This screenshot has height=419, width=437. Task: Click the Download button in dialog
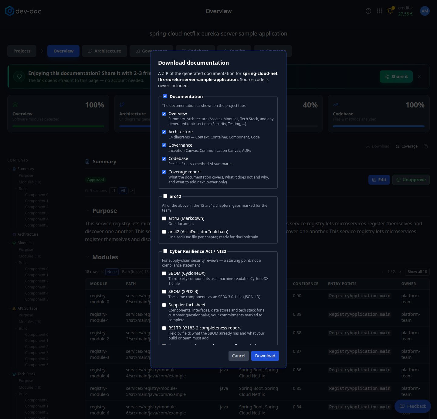[265, 356]
